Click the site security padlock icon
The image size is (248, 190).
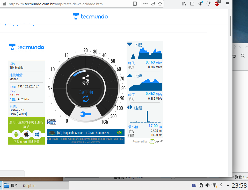tap(5, 4)
